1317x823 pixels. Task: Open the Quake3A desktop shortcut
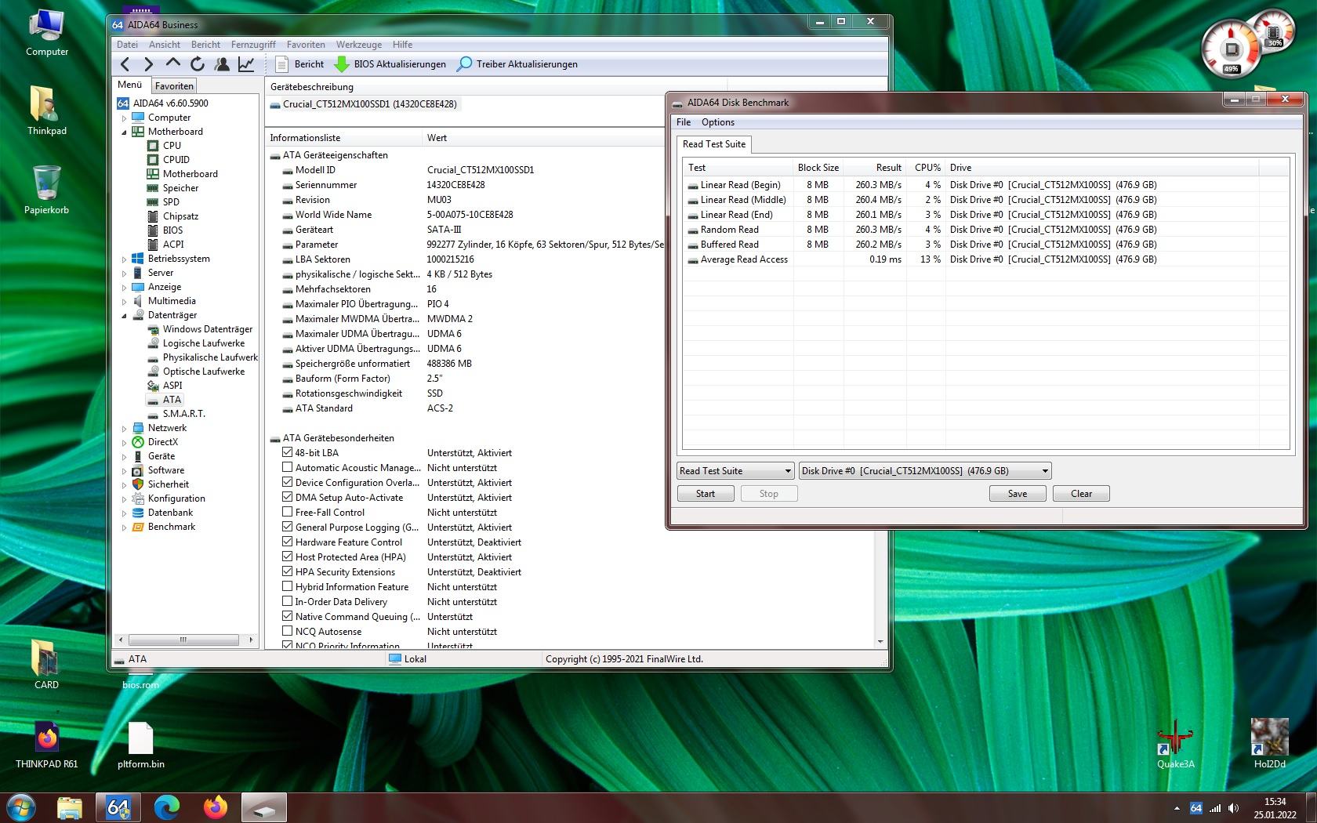1175,744
